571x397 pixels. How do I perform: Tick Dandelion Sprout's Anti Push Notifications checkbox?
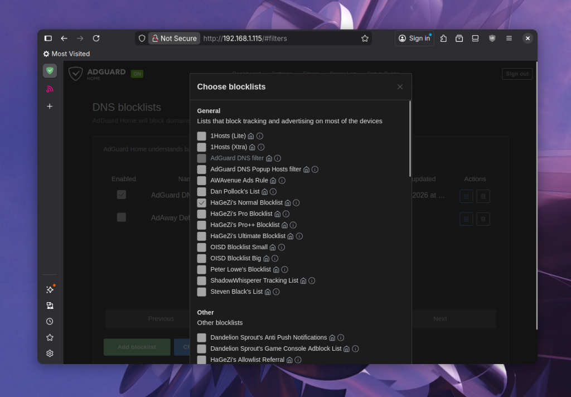coord(201,338)
